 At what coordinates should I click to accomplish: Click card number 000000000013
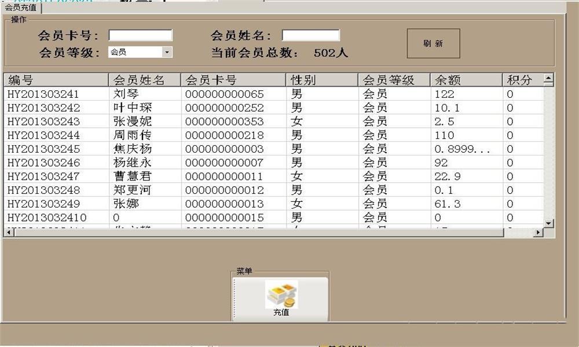coord(225,204)
